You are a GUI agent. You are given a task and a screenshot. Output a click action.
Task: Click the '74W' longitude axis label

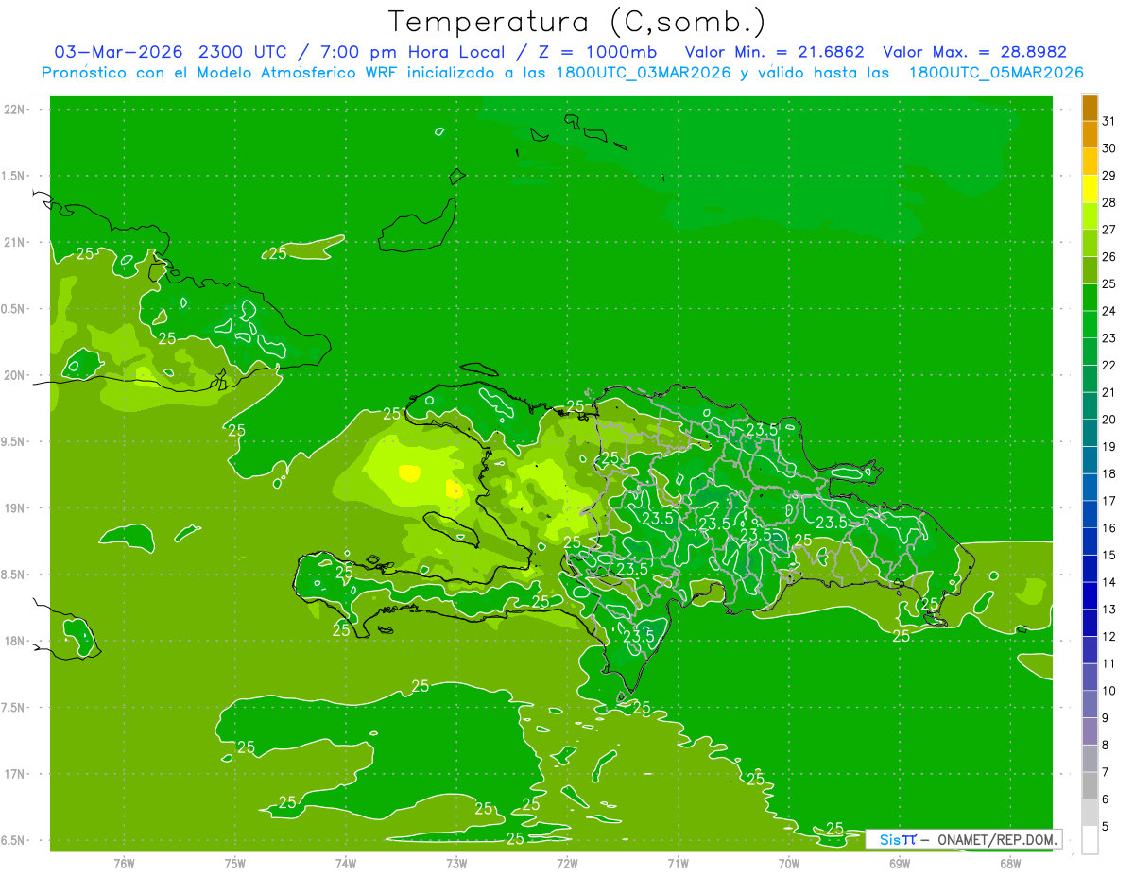point(345,863)
